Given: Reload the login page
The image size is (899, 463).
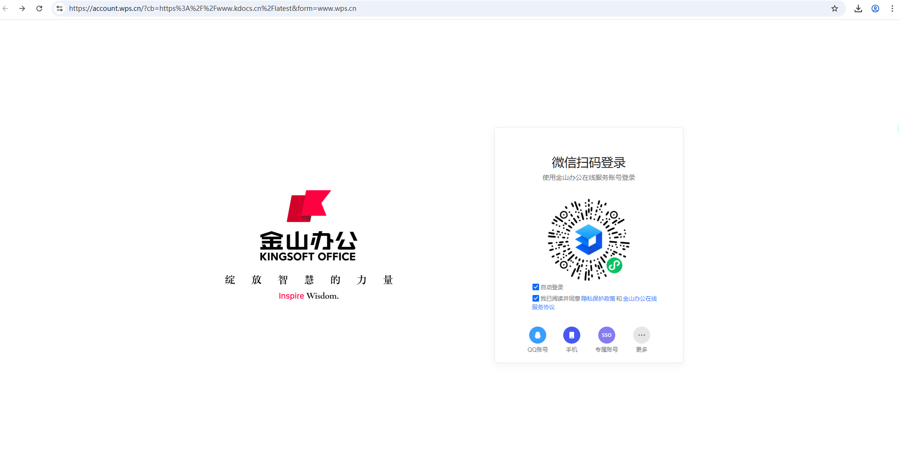Looking at the screenshot, I should 39,8.
